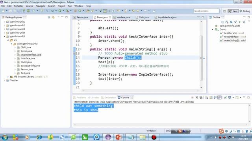Viewport: 252px width, 141px height.
Task: Click the Quick Access search field
Action: (x=206, y=11)
